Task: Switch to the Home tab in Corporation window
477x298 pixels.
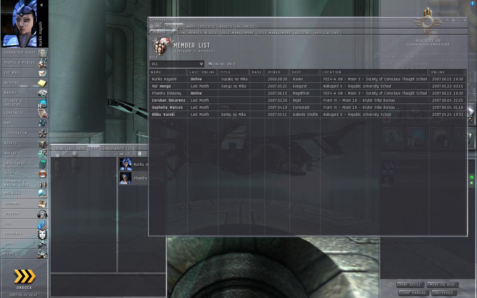Action: pos(157,26)
